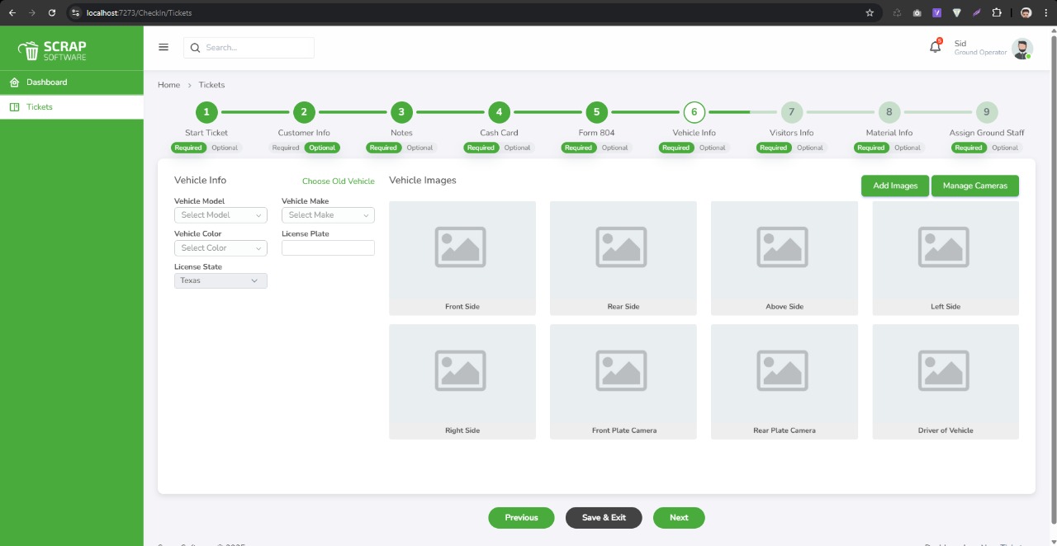
Task: Switch Notes step to Optional
Action: [x=419, y=148]
